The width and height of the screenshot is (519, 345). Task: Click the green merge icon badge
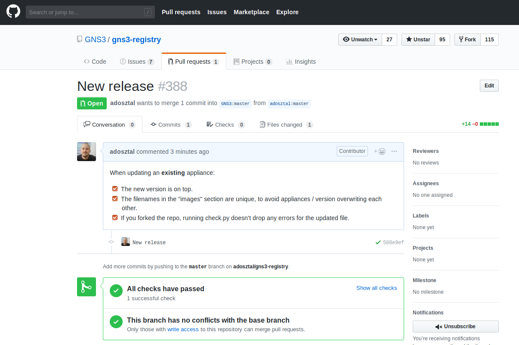86,287
